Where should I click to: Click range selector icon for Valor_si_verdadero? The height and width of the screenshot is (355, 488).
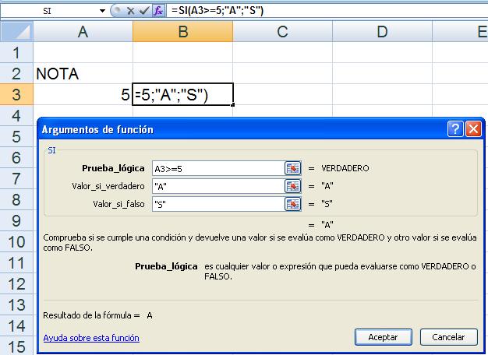tap(292, 185)
